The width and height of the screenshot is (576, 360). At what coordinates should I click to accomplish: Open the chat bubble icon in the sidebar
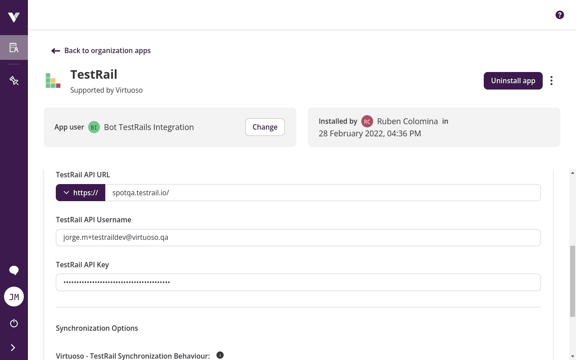pos(14,270)
